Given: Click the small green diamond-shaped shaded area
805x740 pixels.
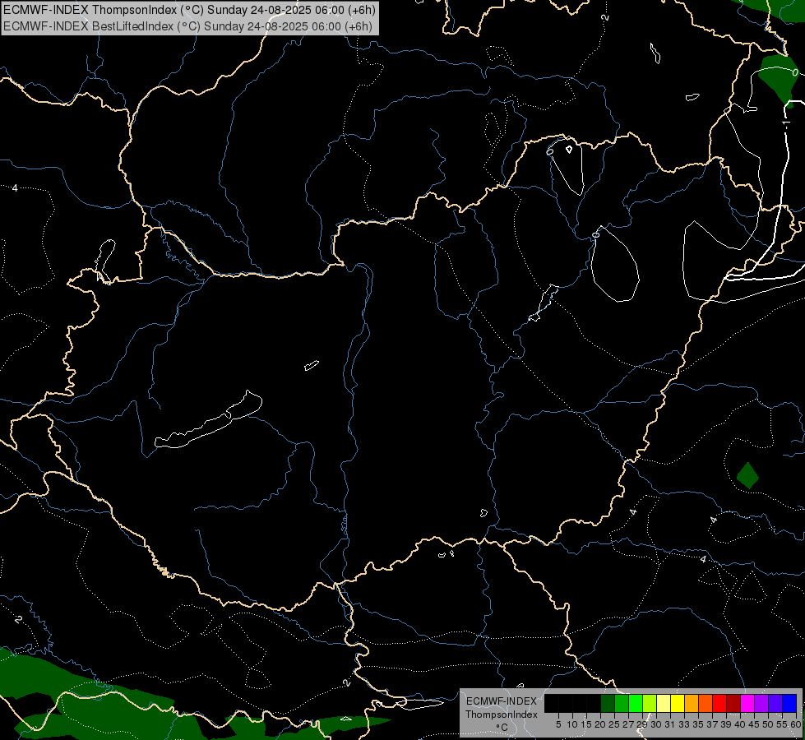Looking at the screenshot, I should point(747,475).
